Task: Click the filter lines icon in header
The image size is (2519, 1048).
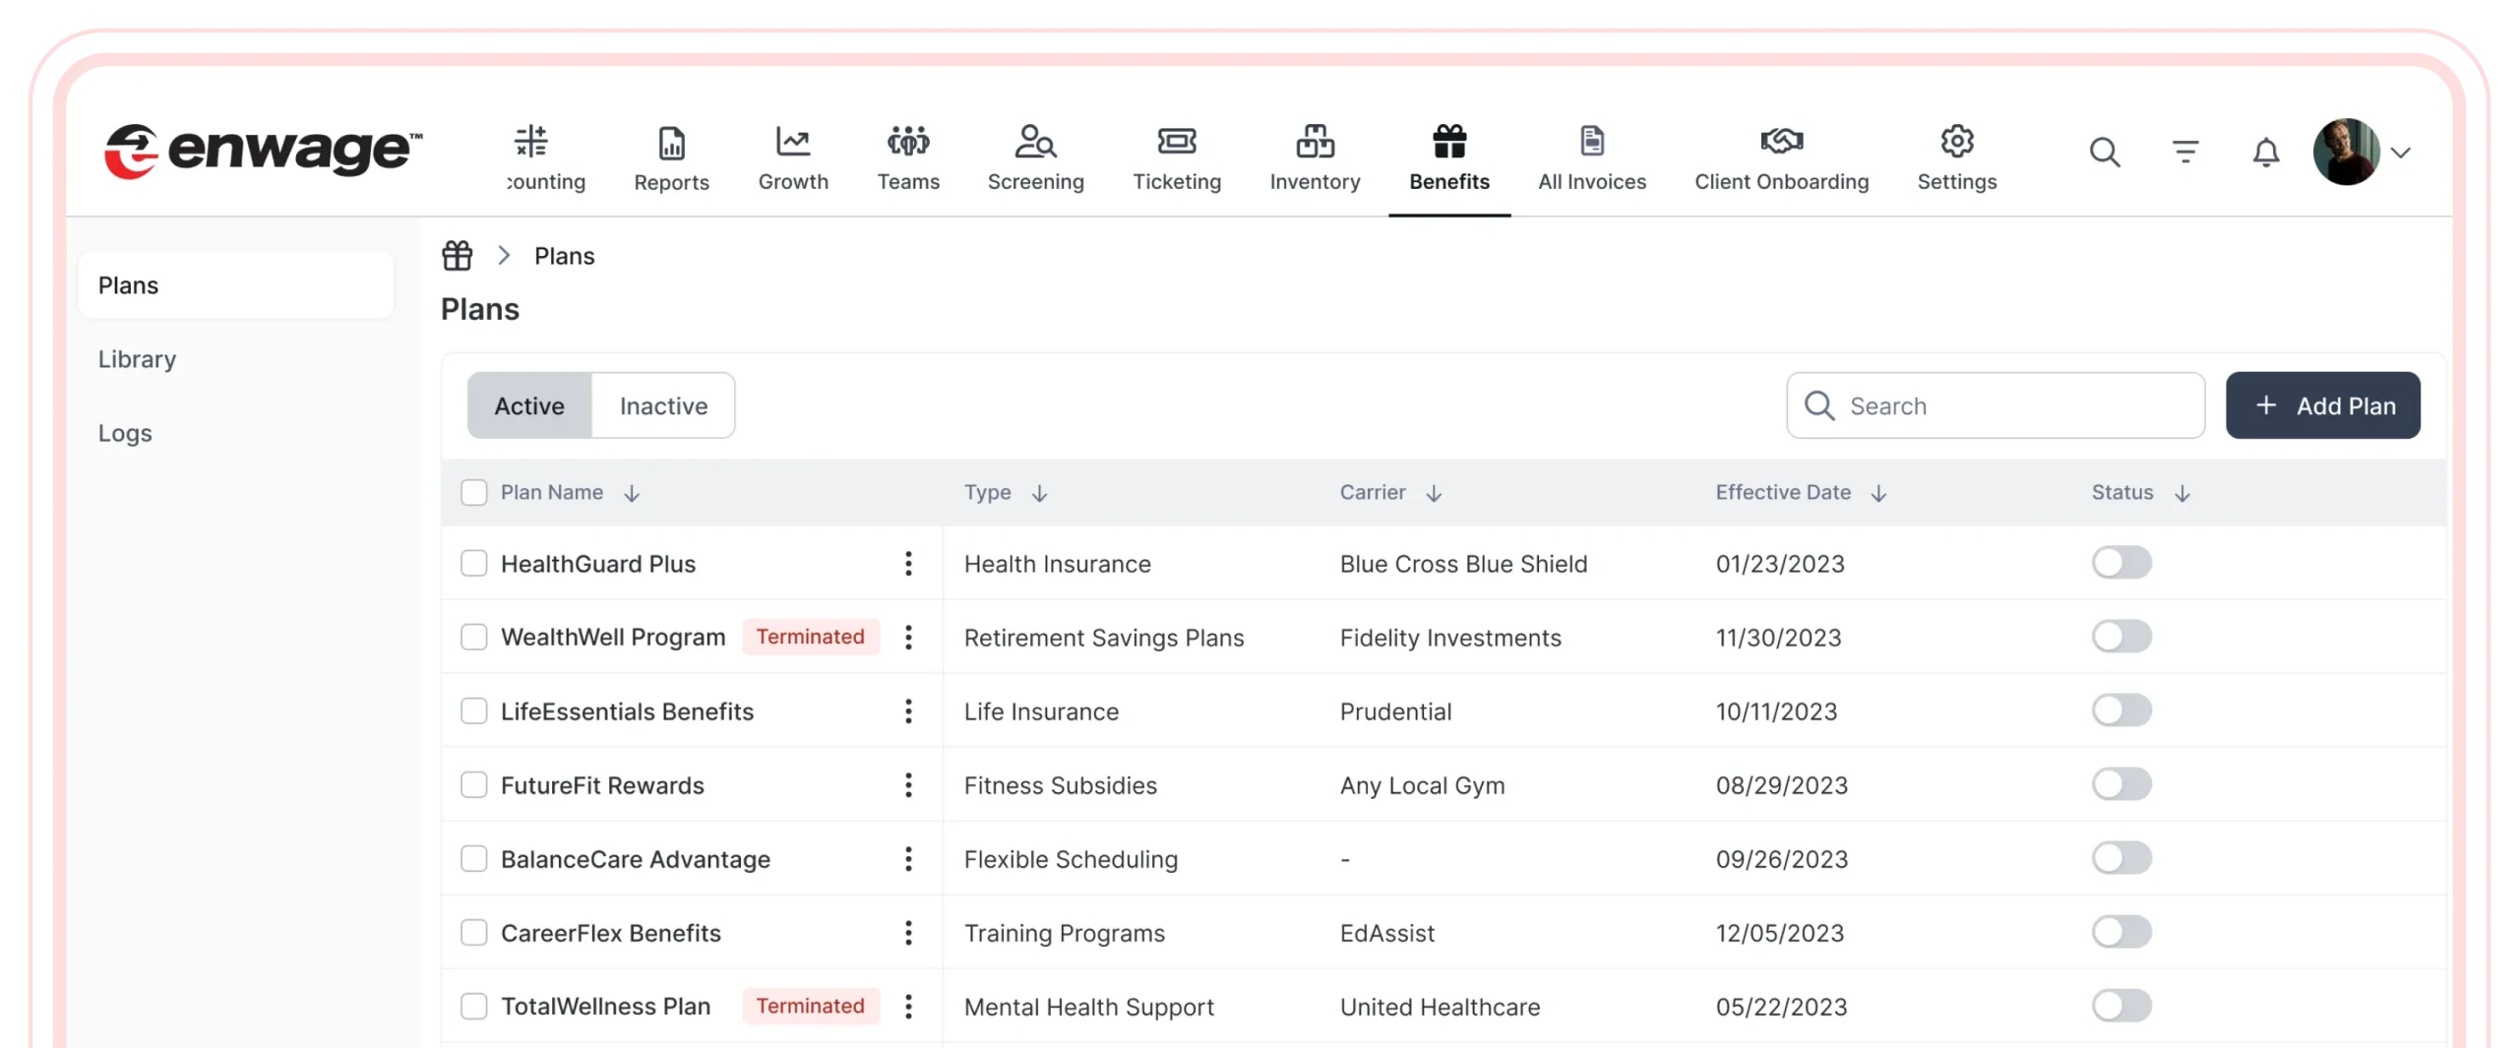Action: (x=2184, y=153)
